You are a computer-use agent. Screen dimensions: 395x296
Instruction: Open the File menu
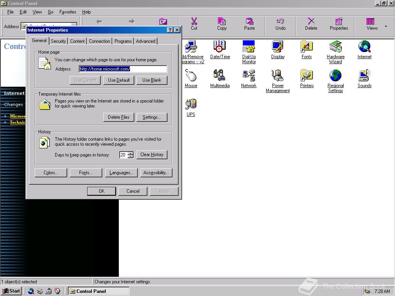coord(10,12)
